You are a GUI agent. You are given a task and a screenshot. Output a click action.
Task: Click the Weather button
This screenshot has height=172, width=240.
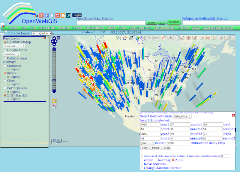click(174, 22)
